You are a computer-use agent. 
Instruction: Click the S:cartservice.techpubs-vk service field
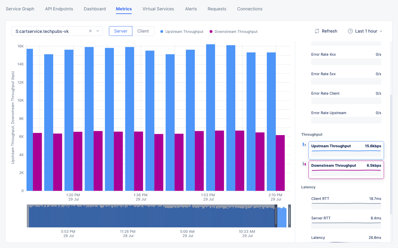(57, 31)
